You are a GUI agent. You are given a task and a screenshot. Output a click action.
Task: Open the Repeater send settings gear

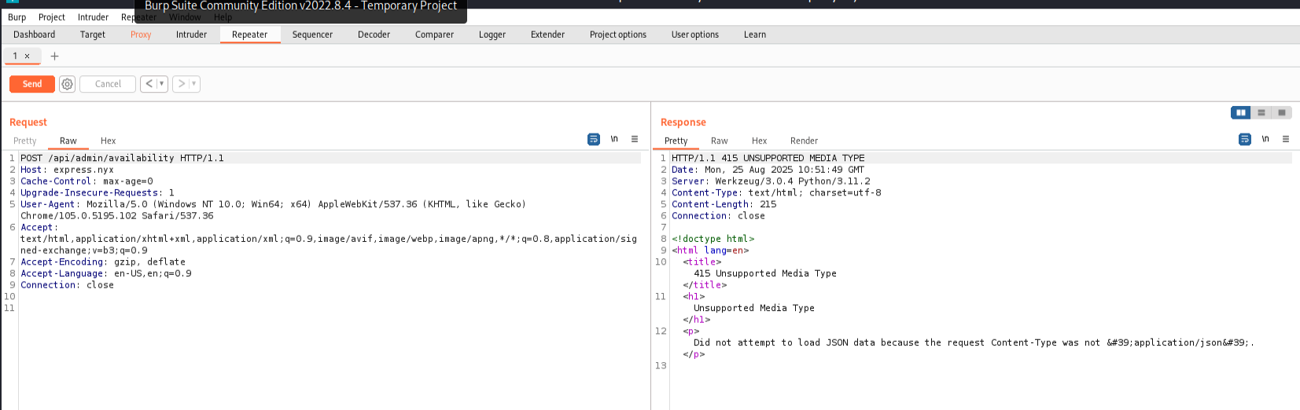point(67,84)
